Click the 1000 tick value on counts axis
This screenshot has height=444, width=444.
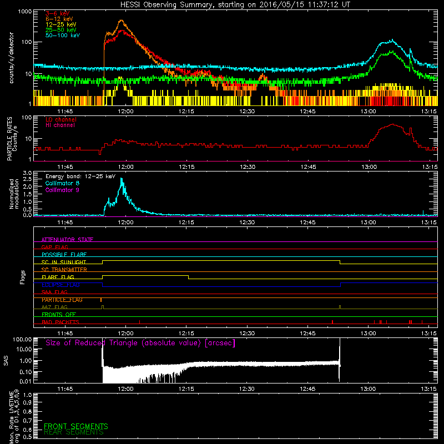click(x=25, y=12)
